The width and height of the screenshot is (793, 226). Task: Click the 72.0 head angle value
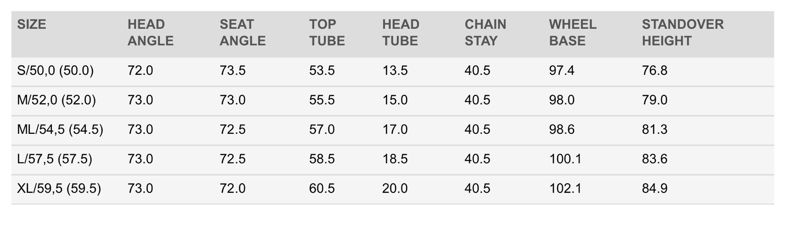coord(140,71)
